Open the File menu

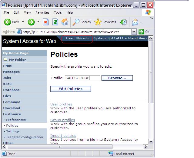(6, 12)
